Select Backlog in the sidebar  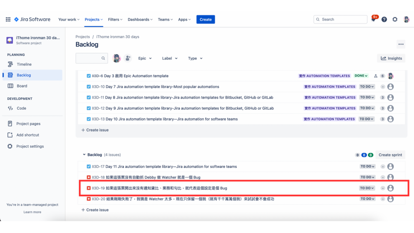(32, 75)
